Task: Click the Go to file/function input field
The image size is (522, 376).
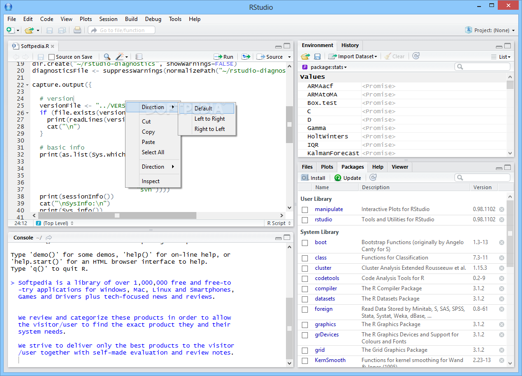Action: [x=121, y=30]
